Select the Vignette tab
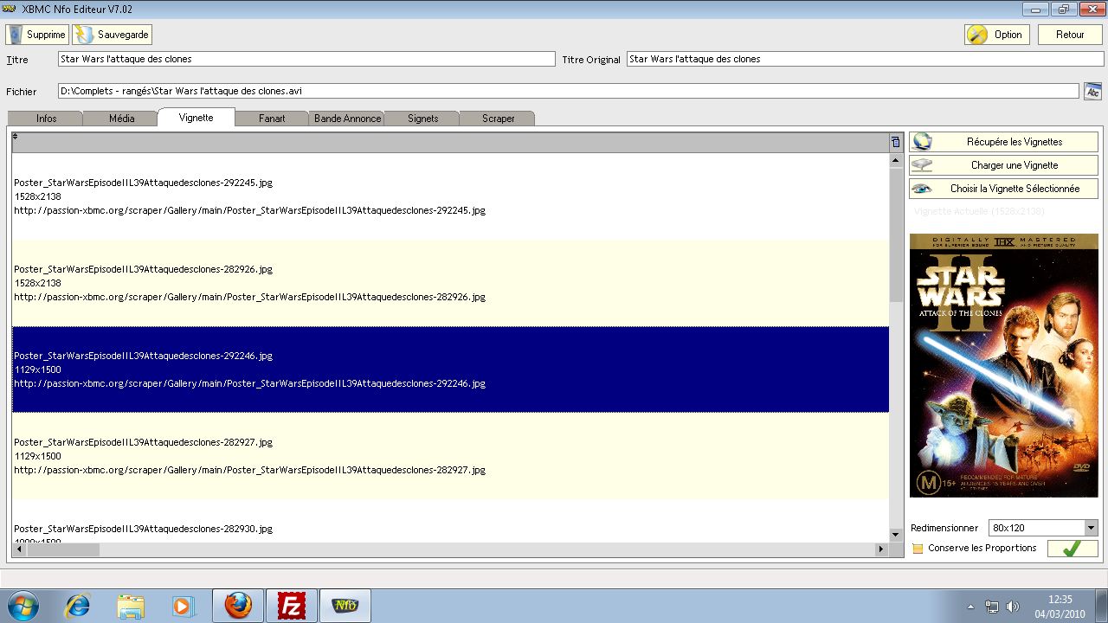 196,118
